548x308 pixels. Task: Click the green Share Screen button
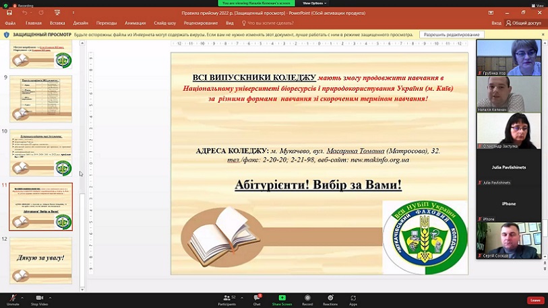(x=282, y=300)
